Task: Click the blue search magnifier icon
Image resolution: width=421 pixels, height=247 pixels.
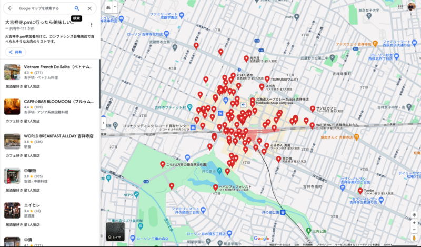Action: [x=77, y=8]
